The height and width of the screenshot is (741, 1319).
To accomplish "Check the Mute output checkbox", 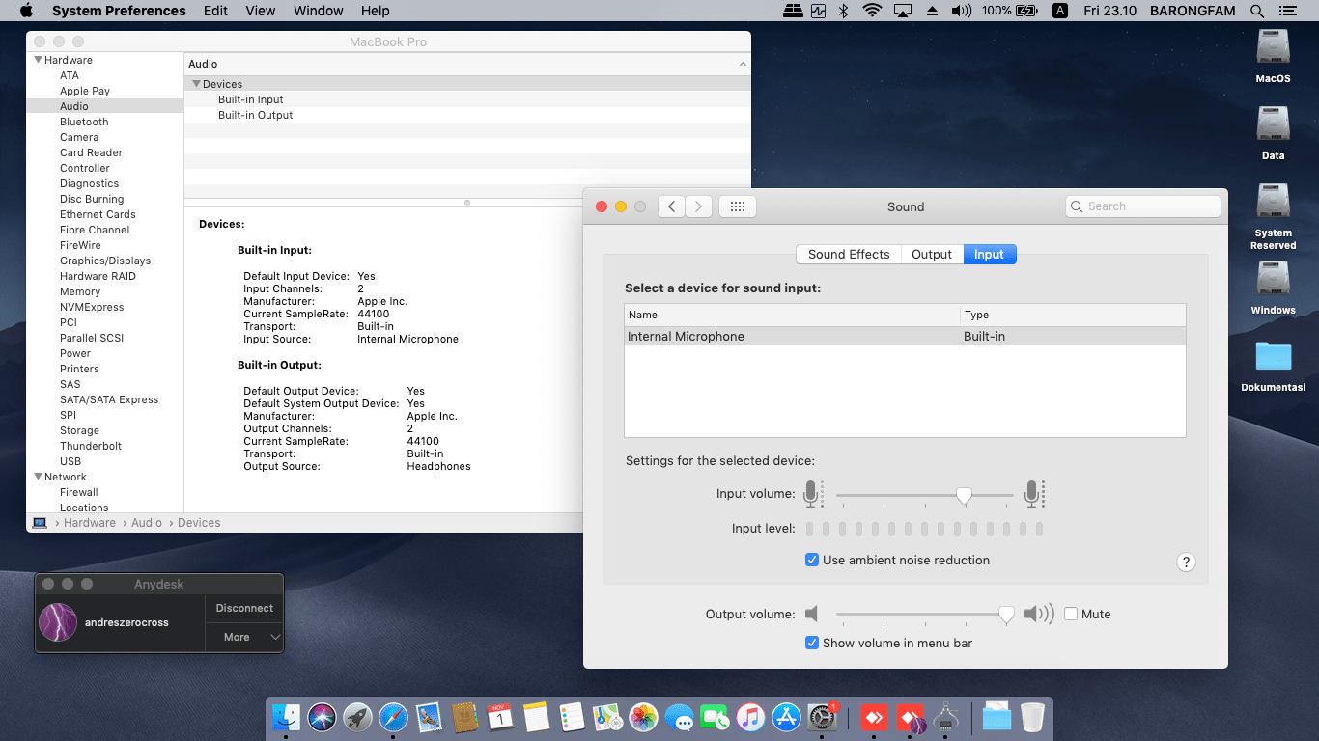I will tap(1071, 614).
